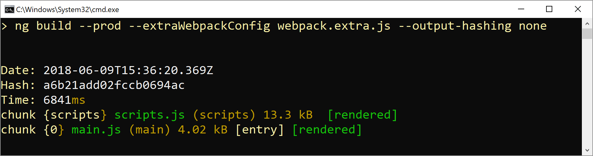The image size is (593, 156).
Task: Click the Time value 6841ms
Action: point(64,100)
